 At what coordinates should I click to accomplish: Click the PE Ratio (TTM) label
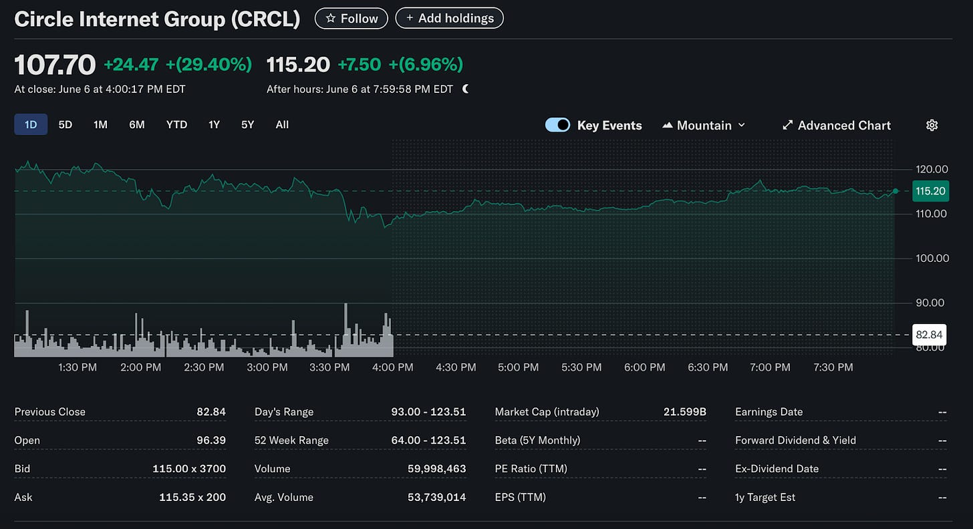point(531,469)
